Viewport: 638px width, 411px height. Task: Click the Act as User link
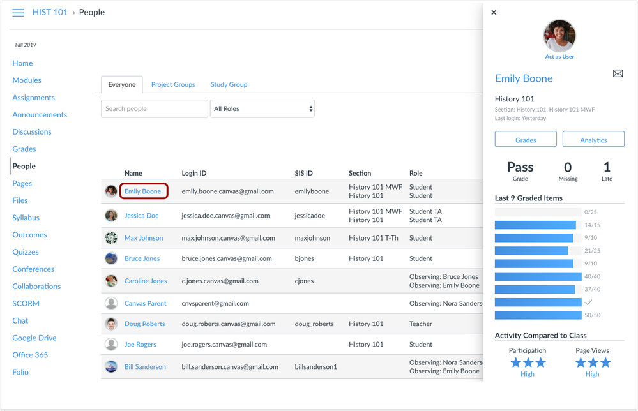click(x=559, y=57)
